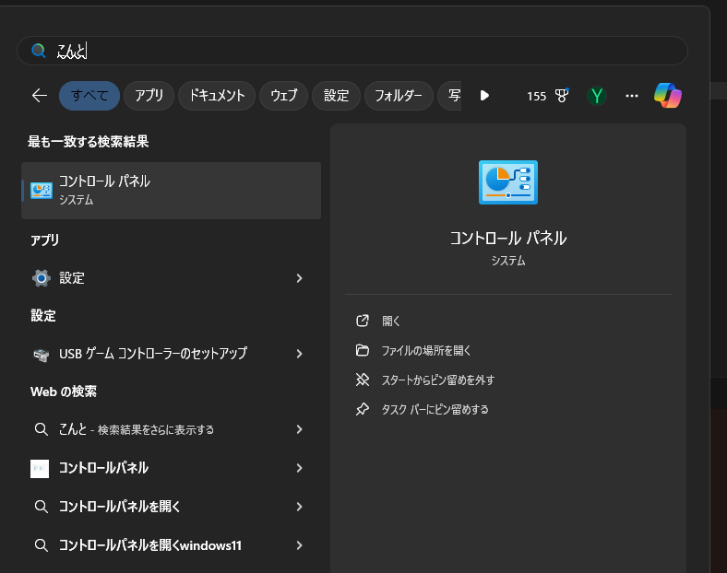
Task: Expand the コントロールパネルを開く chevron
Action: pos(300,507)
